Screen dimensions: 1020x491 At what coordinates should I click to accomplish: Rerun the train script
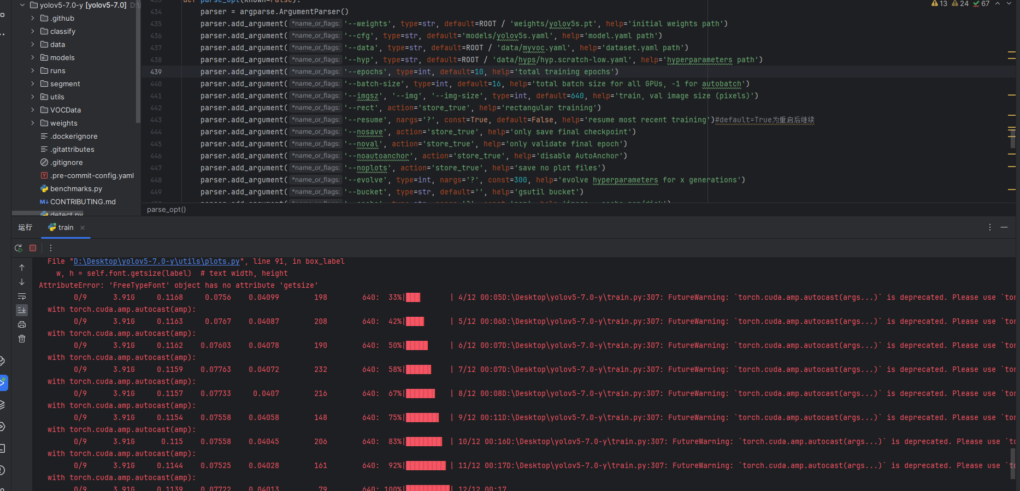19,248
